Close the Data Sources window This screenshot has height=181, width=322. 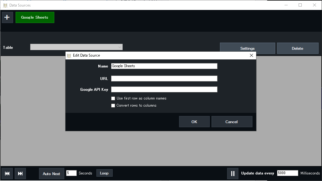(x=315, y=5)
